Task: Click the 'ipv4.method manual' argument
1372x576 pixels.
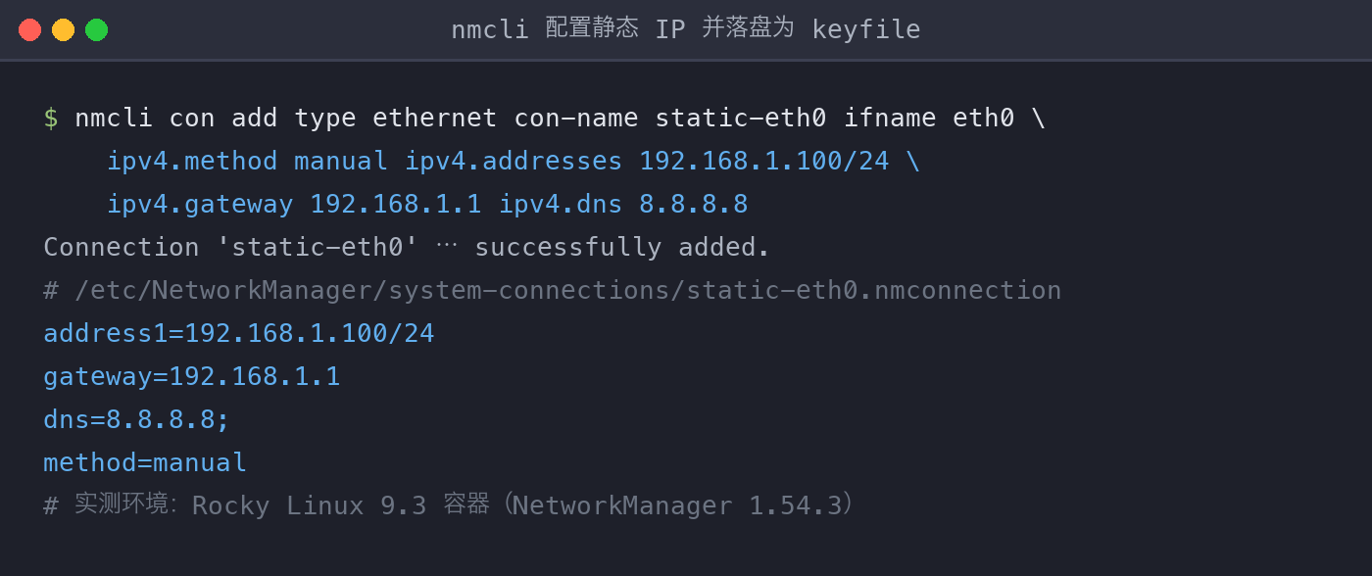Action: [247, 162]
